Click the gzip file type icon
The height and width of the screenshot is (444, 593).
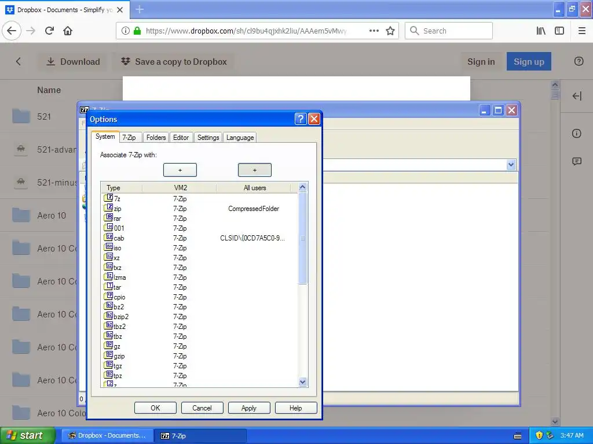[108, 355]
